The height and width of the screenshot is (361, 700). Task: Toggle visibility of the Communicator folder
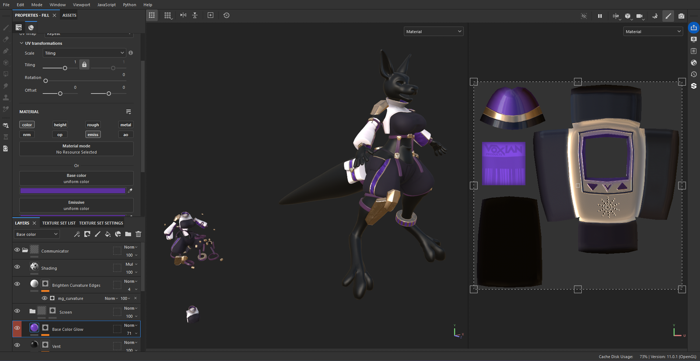pyautogui.click(x=17, y=250)
